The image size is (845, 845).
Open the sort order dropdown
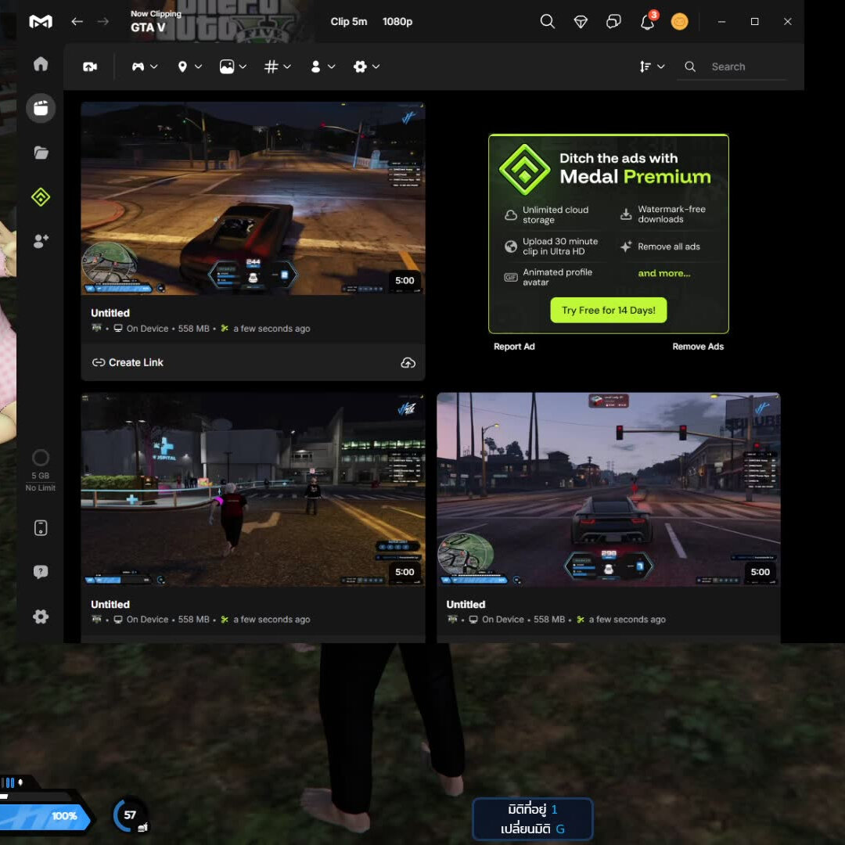[x=652, y=67]
